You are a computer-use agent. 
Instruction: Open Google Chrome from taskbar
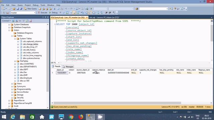point(71,117)
